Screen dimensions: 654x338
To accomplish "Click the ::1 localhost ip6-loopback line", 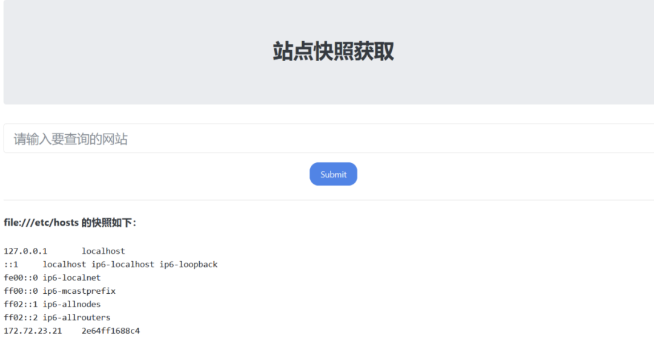I will click(111, 265).
